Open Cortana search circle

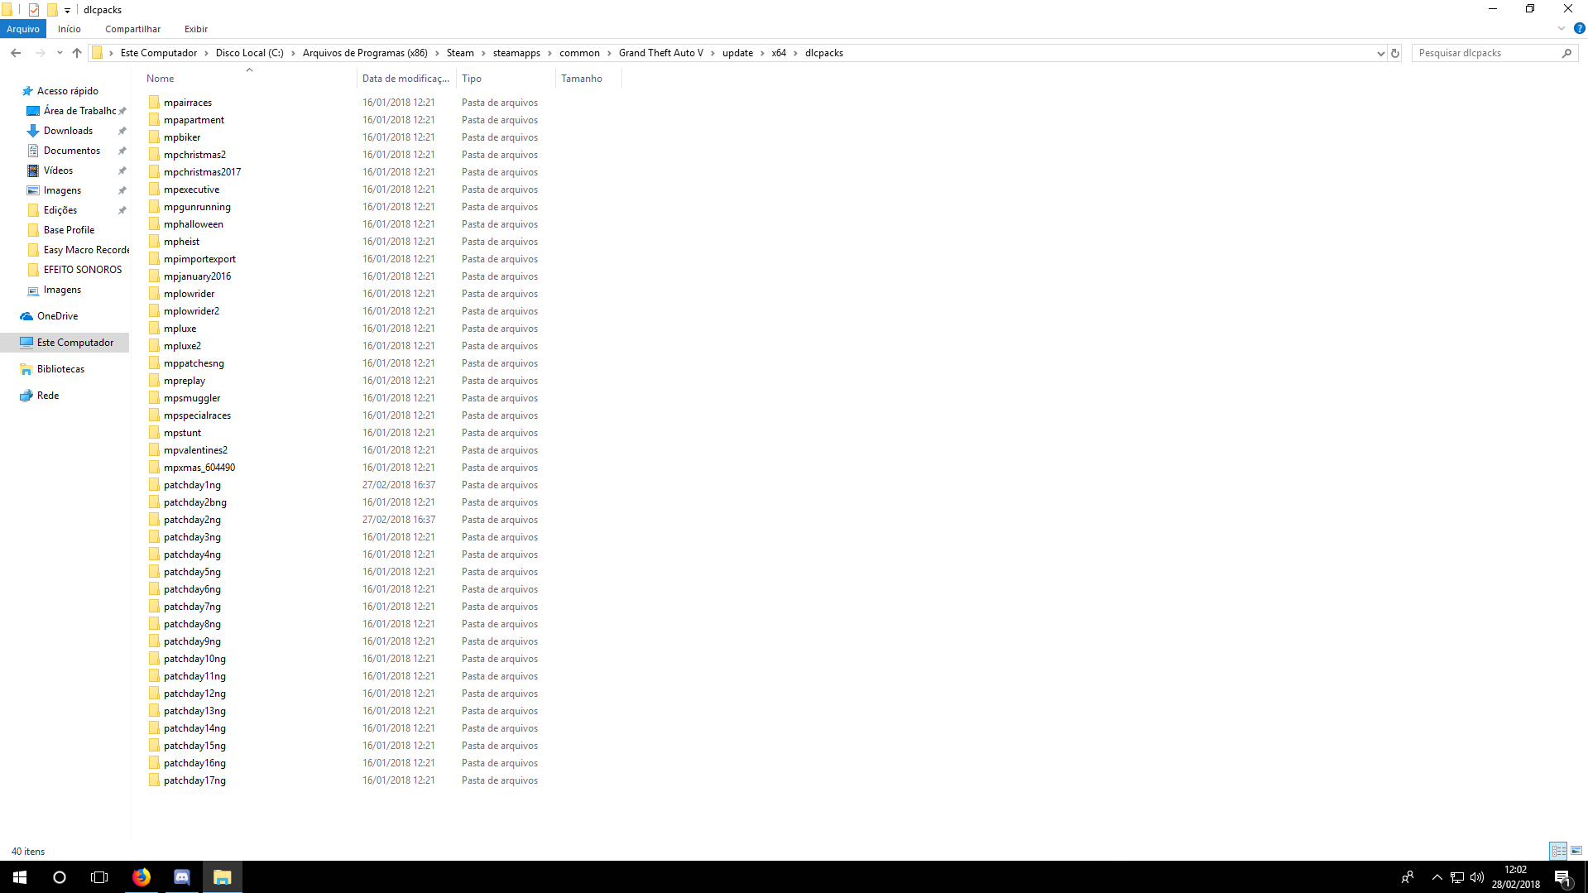[60, 877]
